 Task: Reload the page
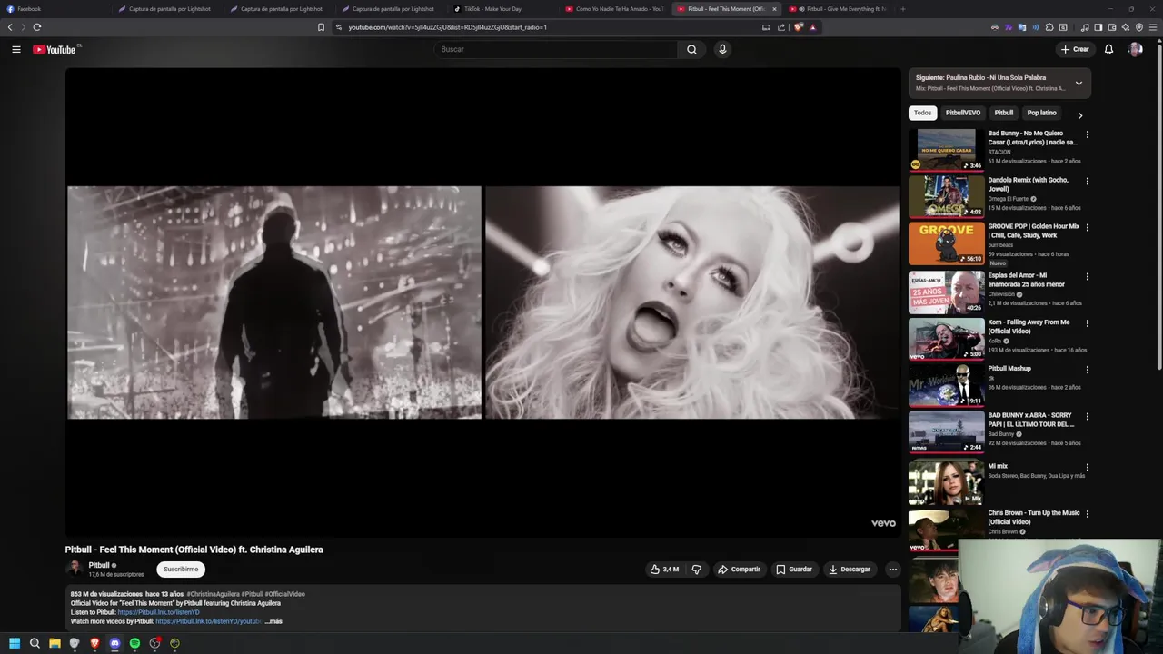[x=37, y=27]
